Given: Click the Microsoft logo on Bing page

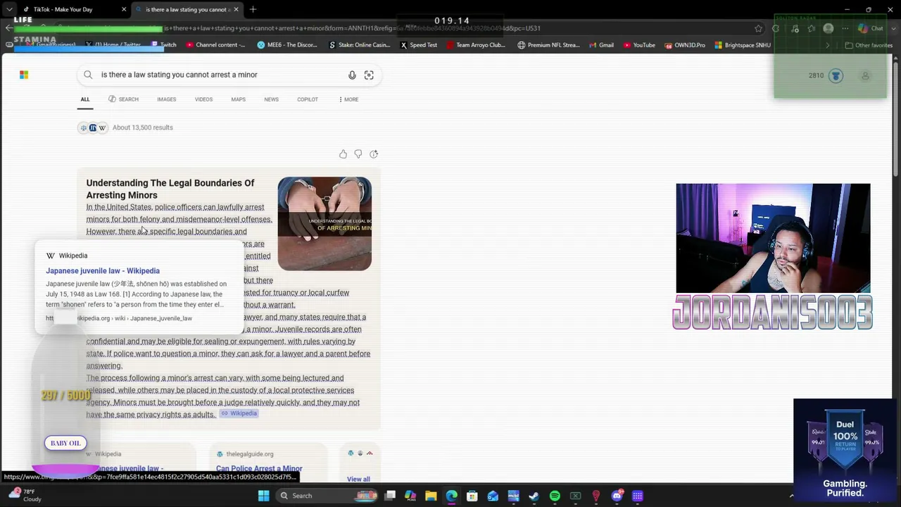Looking at the screenshot, I should pyautogui.click(x=24, y=75).
